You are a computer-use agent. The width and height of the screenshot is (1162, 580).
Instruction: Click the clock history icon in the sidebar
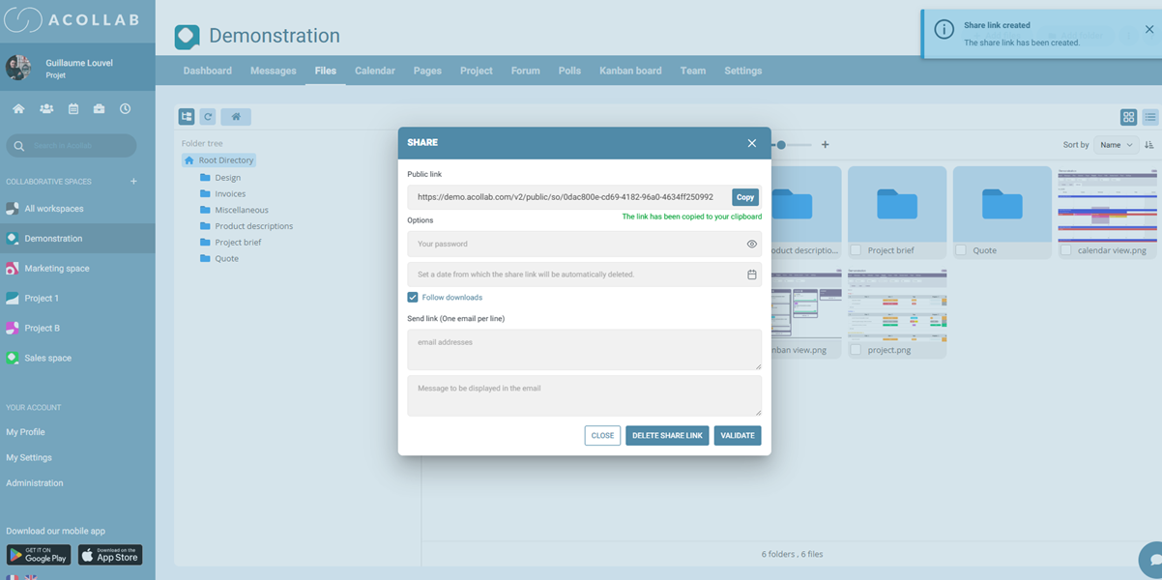(x=125, y=109)
